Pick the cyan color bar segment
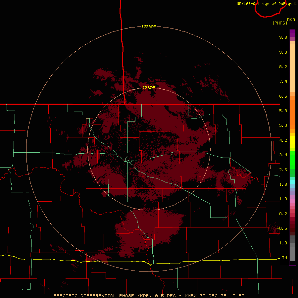The height and width of the screenshot is (298, 298). coord(292,182)
